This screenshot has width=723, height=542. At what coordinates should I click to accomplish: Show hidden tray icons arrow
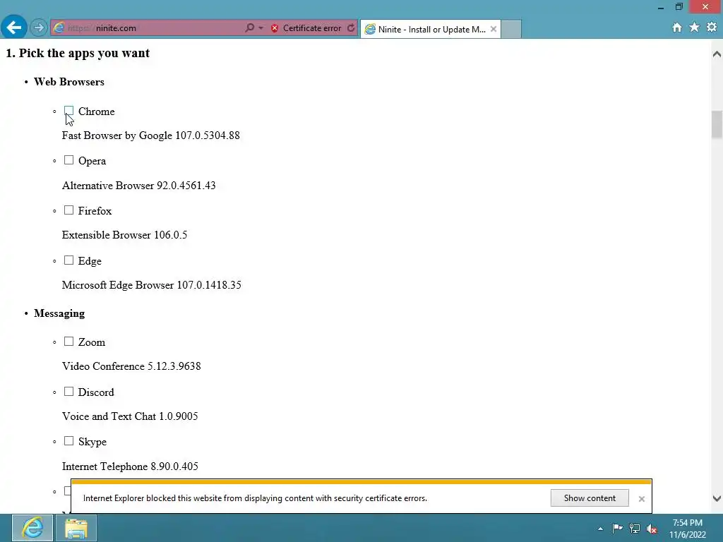(600, 529)
